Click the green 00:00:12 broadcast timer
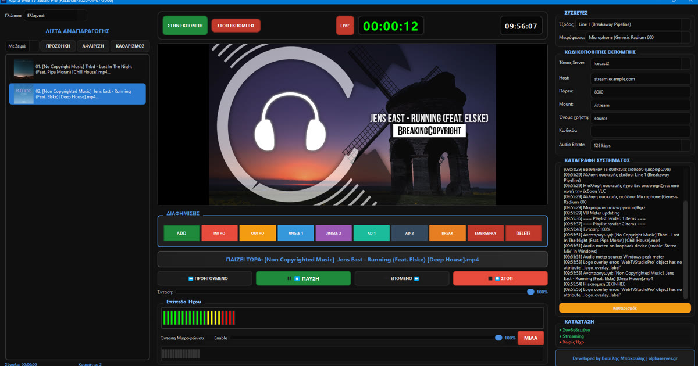 point(391,26)
